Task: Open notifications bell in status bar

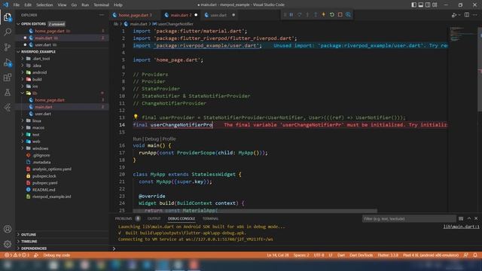Action: 475,255
